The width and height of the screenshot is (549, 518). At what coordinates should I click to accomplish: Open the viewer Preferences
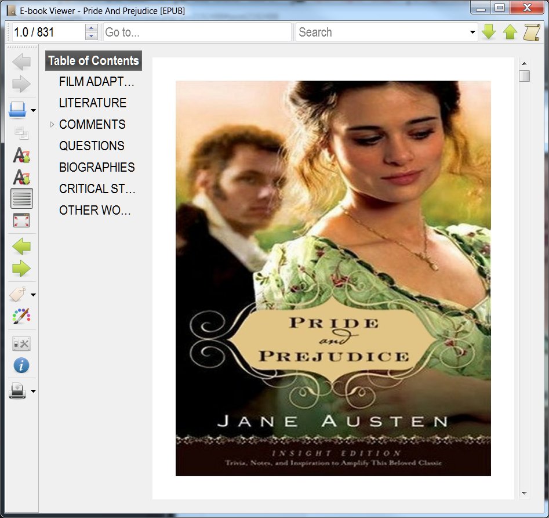point(21,343)
